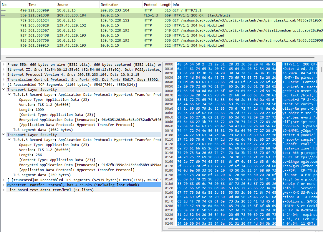The width and height of the screenshot is (323, 232).
Task: Select packet 927 304 Not Modified
Action: (161, 35)
